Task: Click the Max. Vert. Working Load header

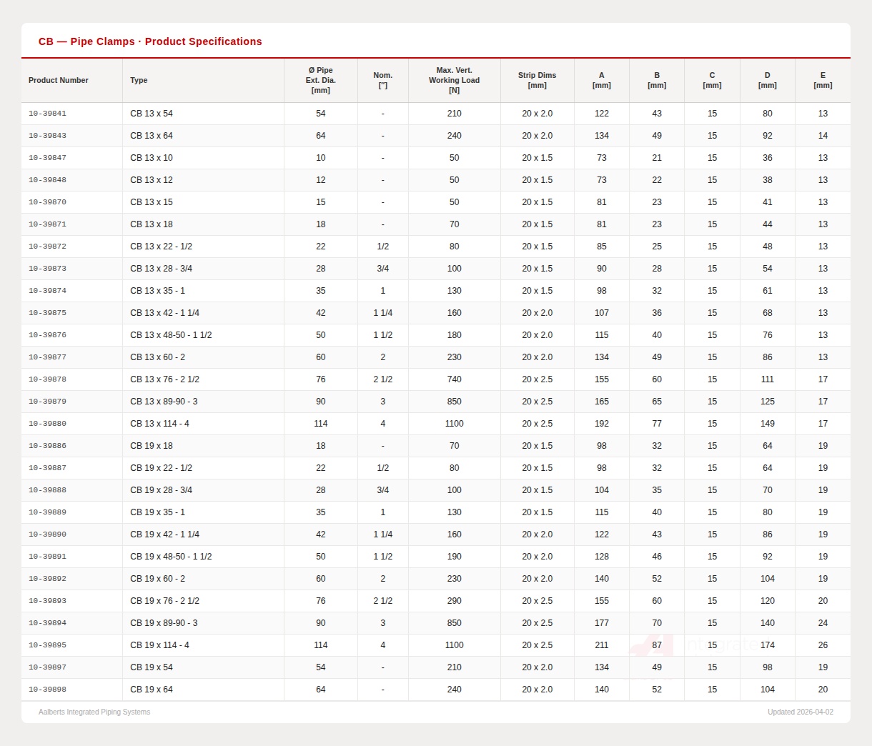Action: [x=454, y=81]
